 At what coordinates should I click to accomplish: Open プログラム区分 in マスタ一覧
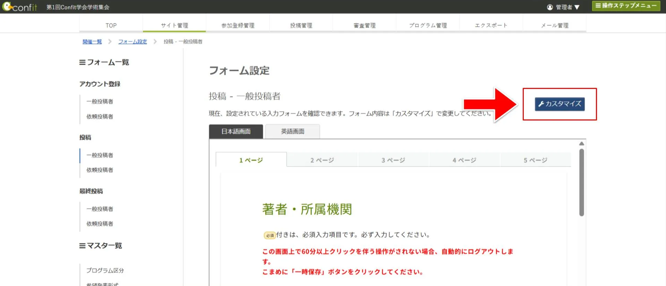tap(105, 270)
